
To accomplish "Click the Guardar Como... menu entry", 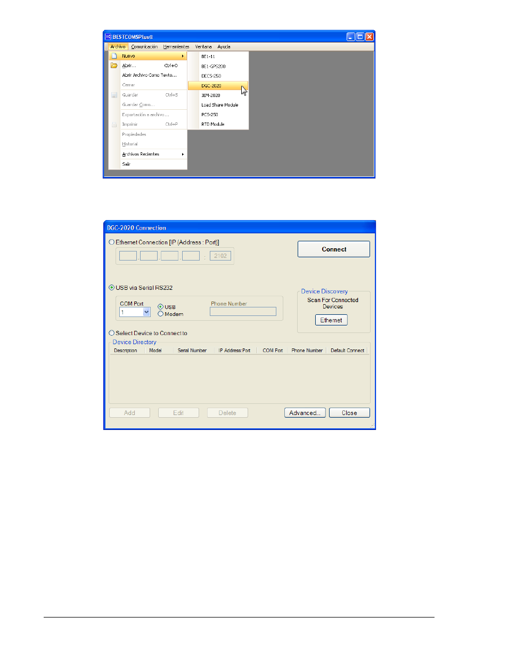I will tap(148, 104).
